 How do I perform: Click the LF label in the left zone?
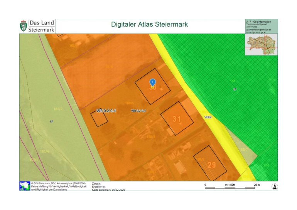click(x=51, y=121)
